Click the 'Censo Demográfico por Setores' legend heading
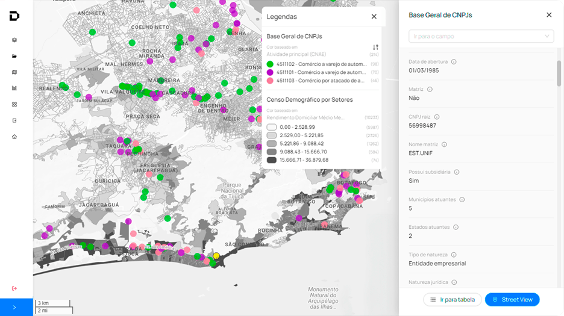Image resolution: width=564 pixels, height=316 pixels. point(310,99)
